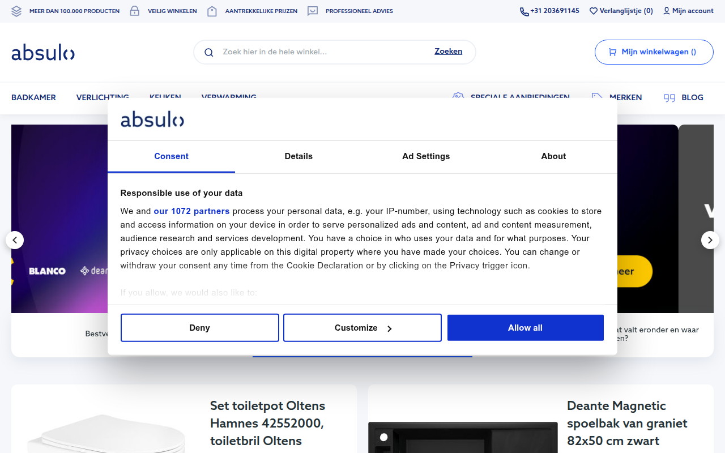Click the heart icon for Verlanglijstje
725x453 pixels.
point(594,11)
